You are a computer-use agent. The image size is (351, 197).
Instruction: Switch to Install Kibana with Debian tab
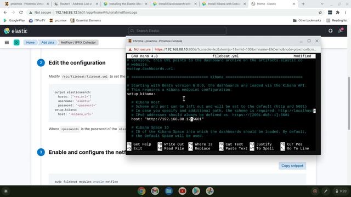(224, 4)
